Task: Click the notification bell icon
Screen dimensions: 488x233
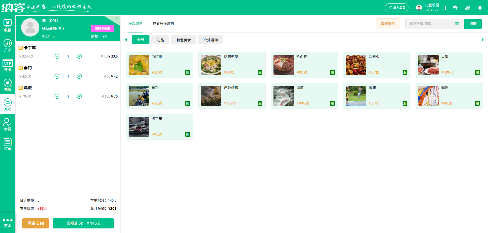Action: click(480, 8)
